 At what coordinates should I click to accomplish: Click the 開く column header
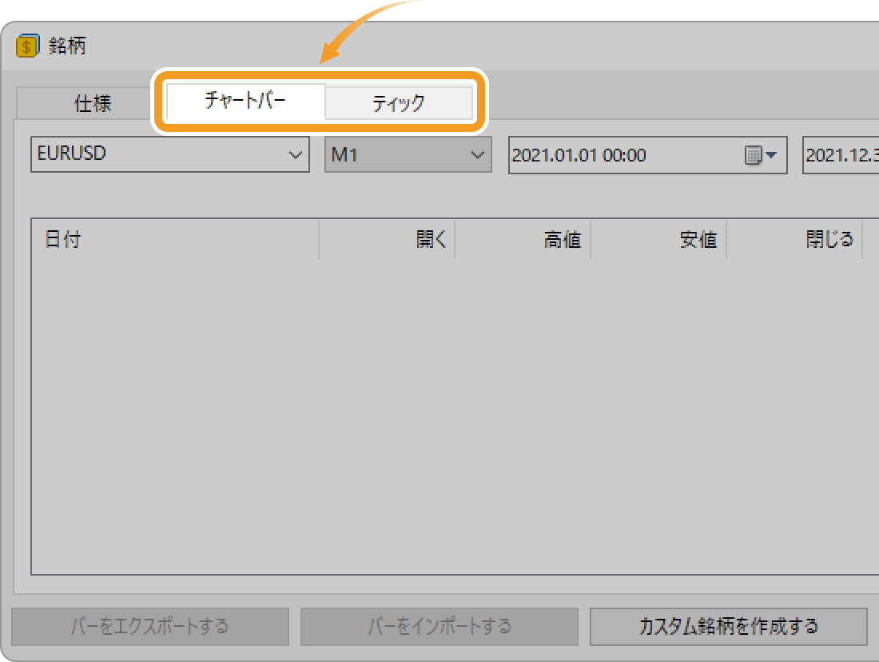coord(387,240)
